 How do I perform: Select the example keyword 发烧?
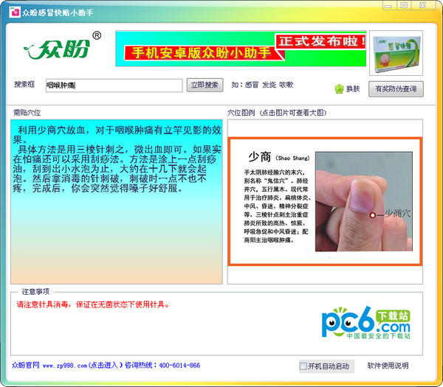click(x=269, y=85)
